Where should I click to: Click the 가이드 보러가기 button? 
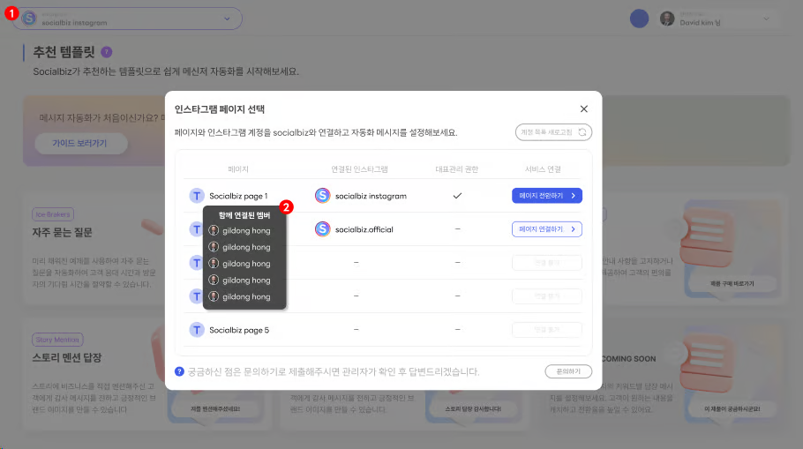pos(81,144)
